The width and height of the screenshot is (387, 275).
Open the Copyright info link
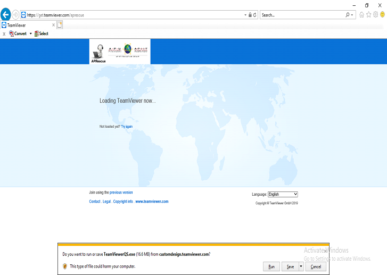click(123, 202)
